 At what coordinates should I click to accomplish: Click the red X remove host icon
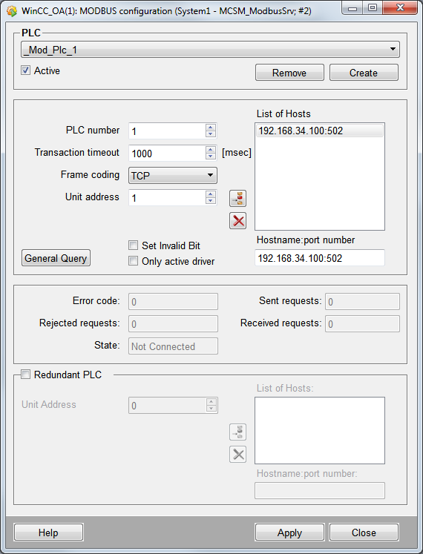237,221
